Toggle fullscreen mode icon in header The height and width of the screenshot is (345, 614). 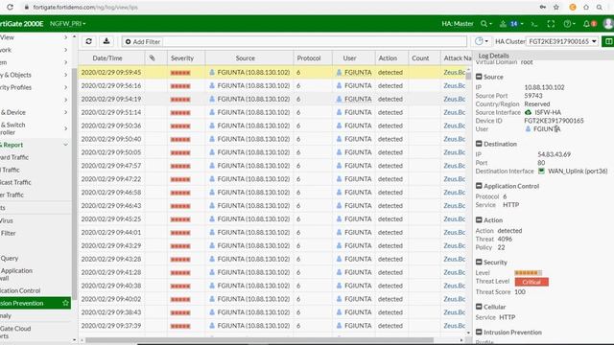[x=551, y=24]
